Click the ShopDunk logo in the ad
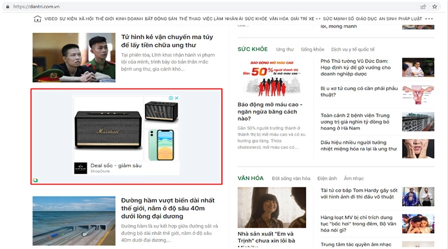 click(x=81, y=167)
